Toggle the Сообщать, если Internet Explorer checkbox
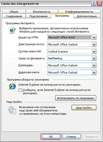 (20, 90)
